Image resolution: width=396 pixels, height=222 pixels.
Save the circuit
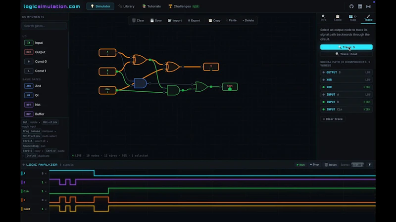click(x=156, y=20)
